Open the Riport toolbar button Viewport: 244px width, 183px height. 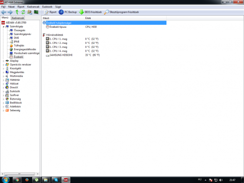tap(50, 12)
